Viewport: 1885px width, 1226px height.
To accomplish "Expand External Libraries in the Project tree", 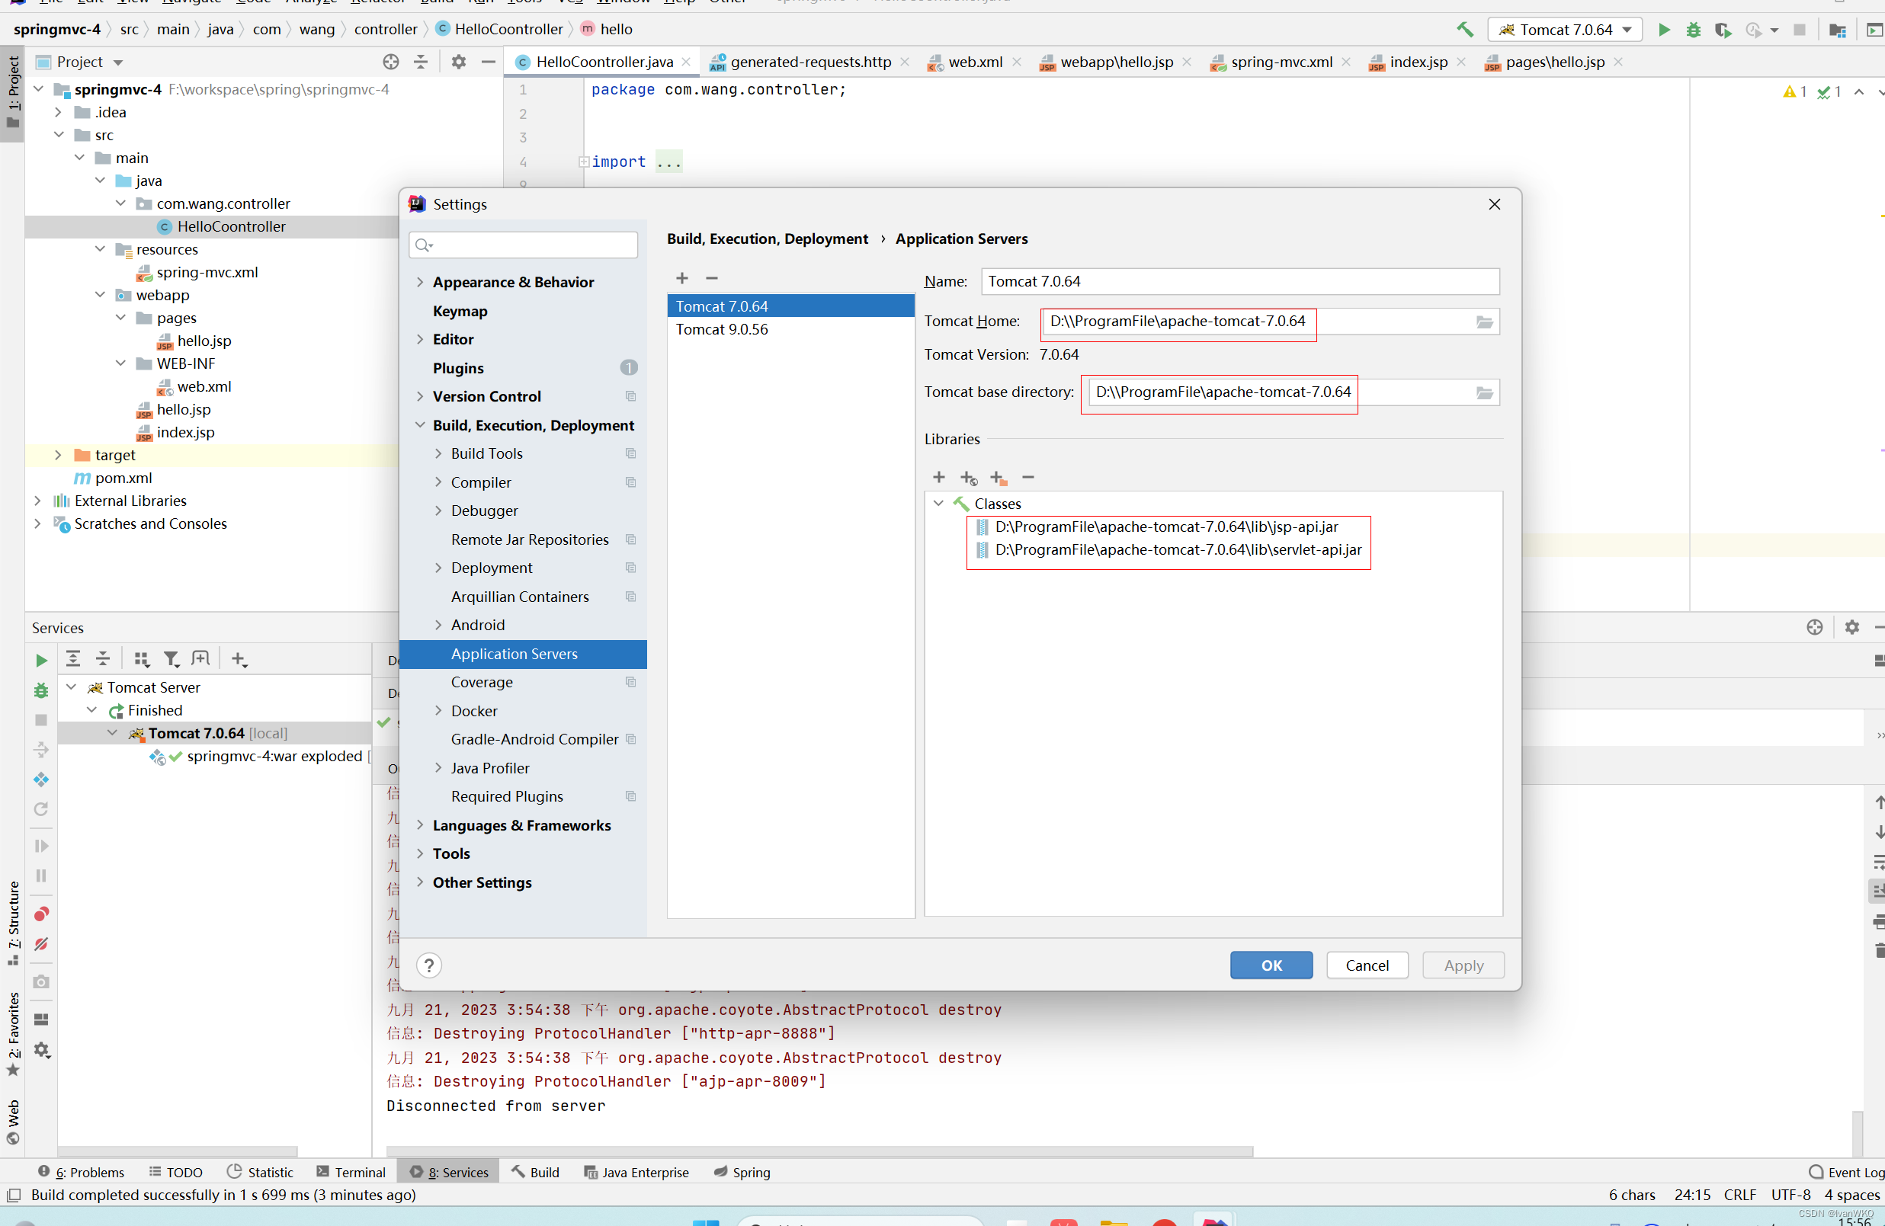I will (x=37, y=501).
